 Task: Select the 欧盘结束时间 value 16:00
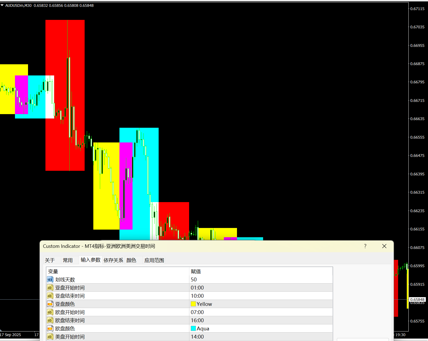click(x=197, y=320)
